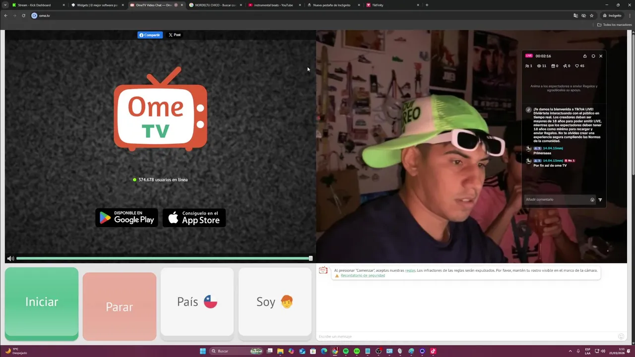This screenshot has height=357, width=635.
Task: Open Microsoft Store from taskbar
Action: 313,351
